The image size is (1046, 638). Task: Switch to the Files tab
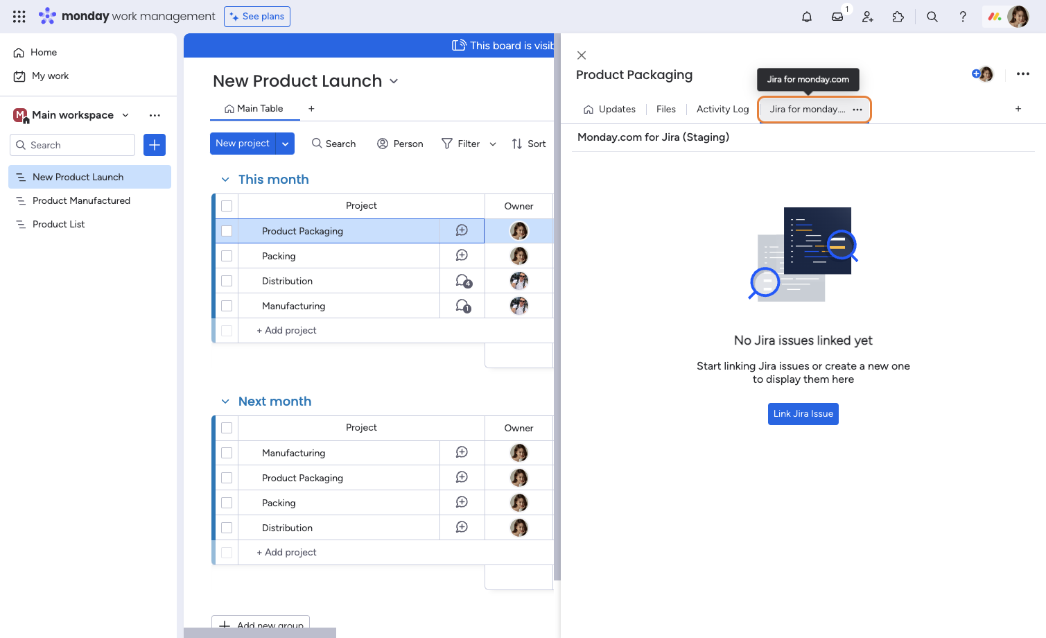click(x=666, y=110)
